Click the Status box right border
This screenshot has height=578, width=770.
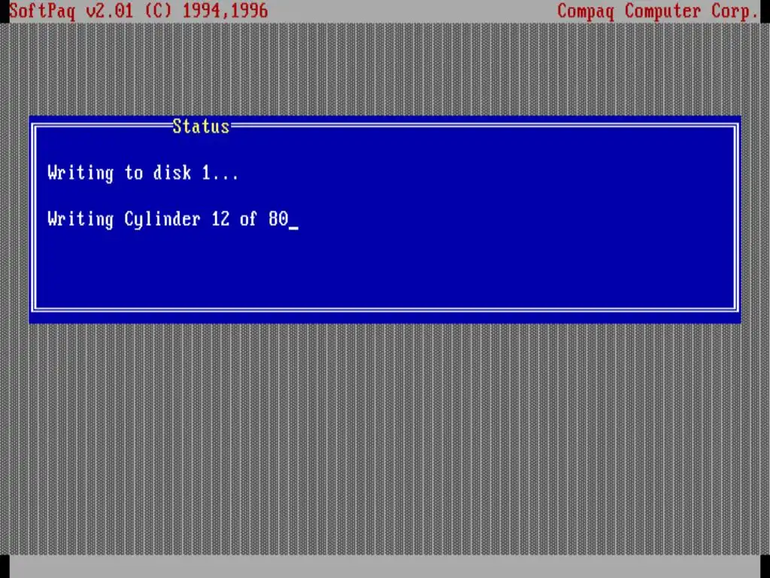point(736,218)
